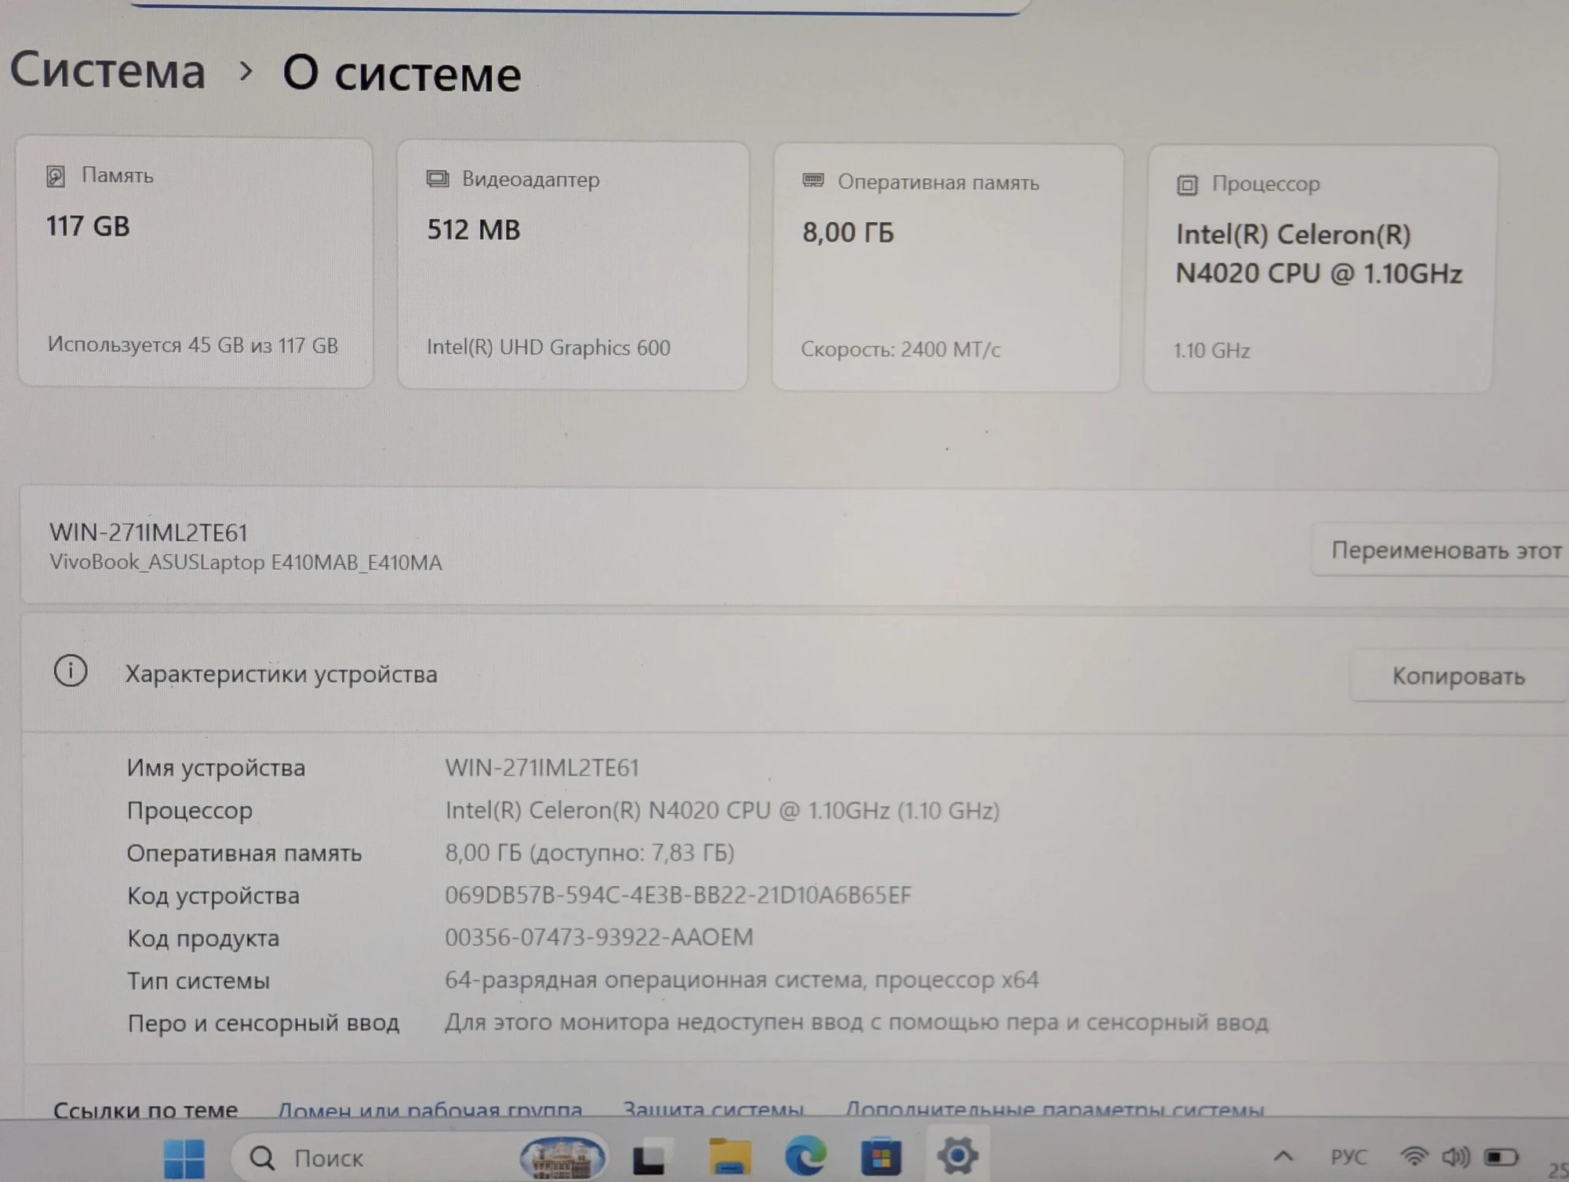Click the volume speaker tray icon
The width and height of the screenshot is (1569, 1182).
1456,1156
